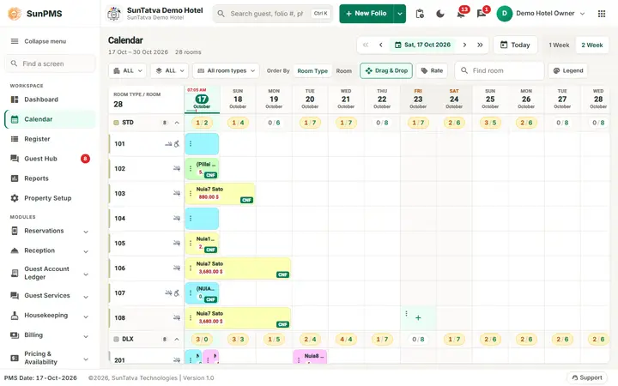Switch to 2 Week view
Viewport: 618px width, 386px height.
[592, 45]
